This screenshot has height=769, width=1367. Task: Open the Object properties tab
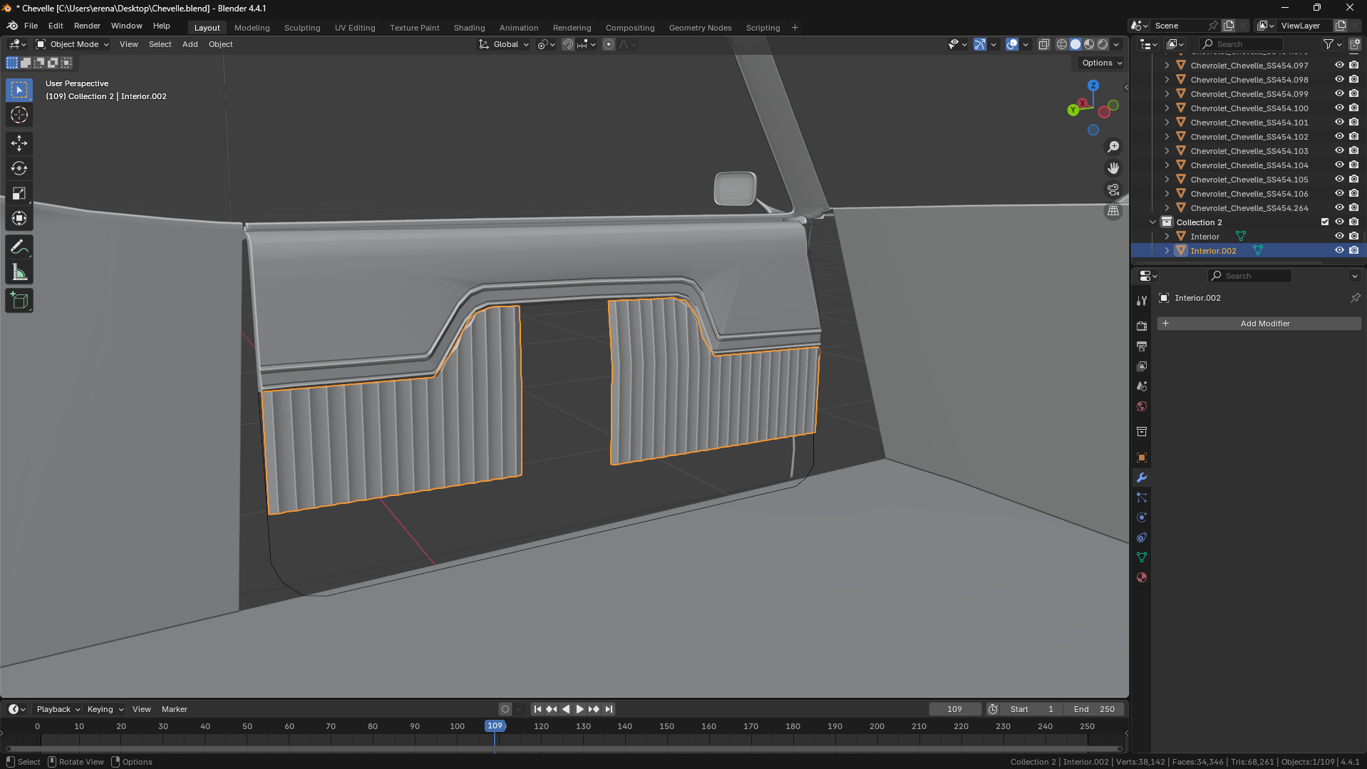[x=1142, y=458]
